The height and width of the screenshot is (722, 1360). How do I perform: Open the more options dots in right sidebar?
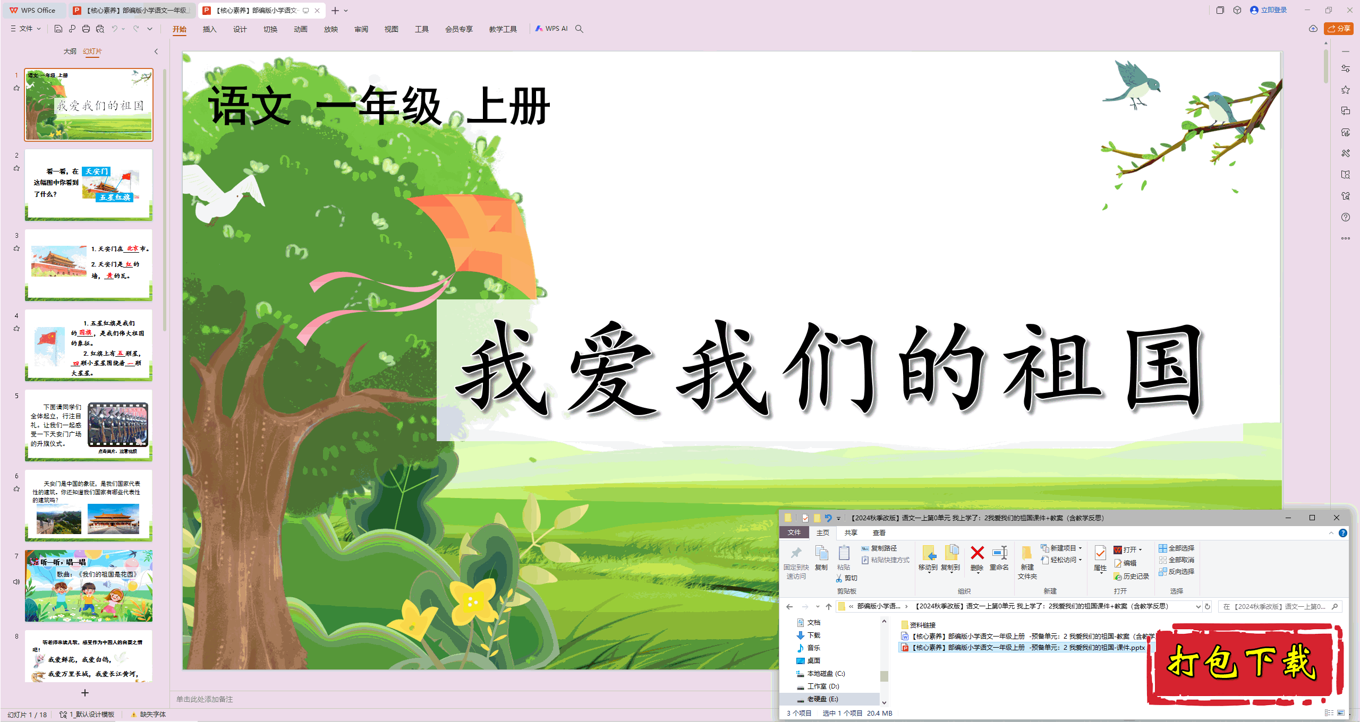pos(1345,238)
